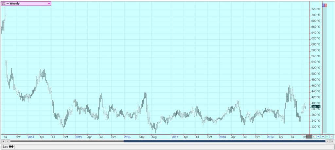335x150 pixels.
Task: Click the May label on time axis
Action: pyautogui.click(x=142, y=137)
